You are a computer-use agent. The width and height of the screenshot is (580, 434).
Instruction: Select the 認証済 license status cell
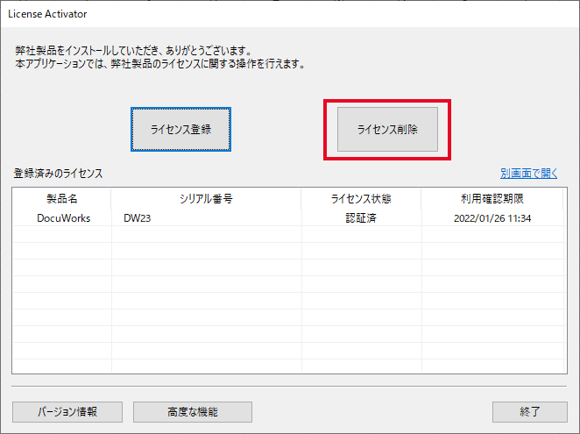(361, 218)
